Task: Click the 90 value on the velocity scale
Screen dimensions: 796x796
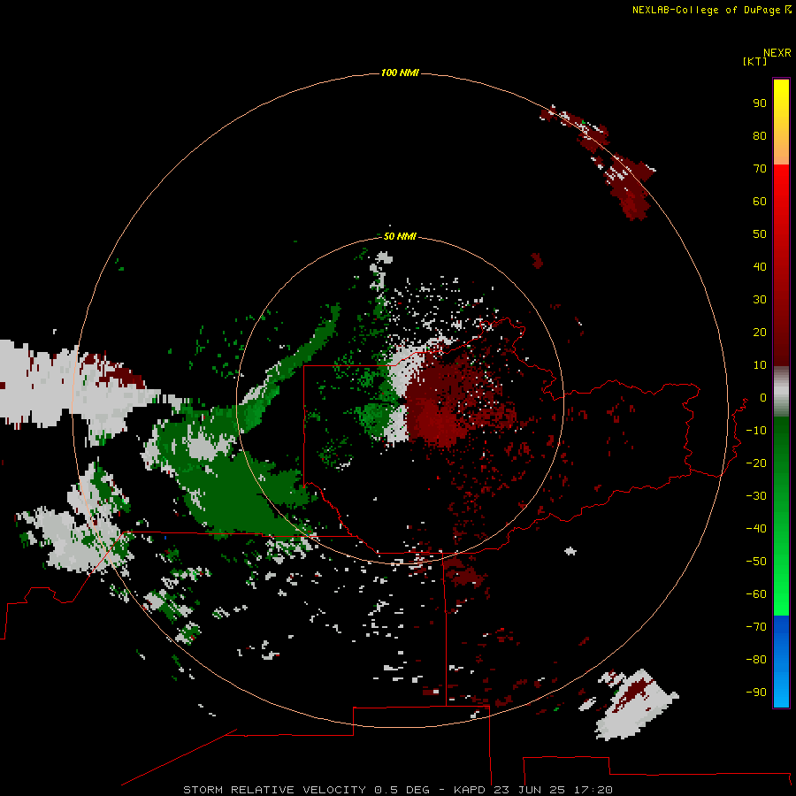Action: [760, 103]
